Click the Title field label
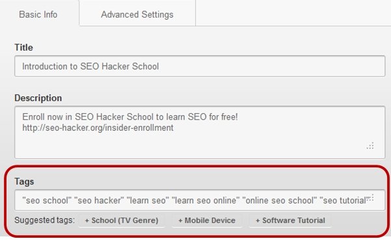 coord(23,48)
